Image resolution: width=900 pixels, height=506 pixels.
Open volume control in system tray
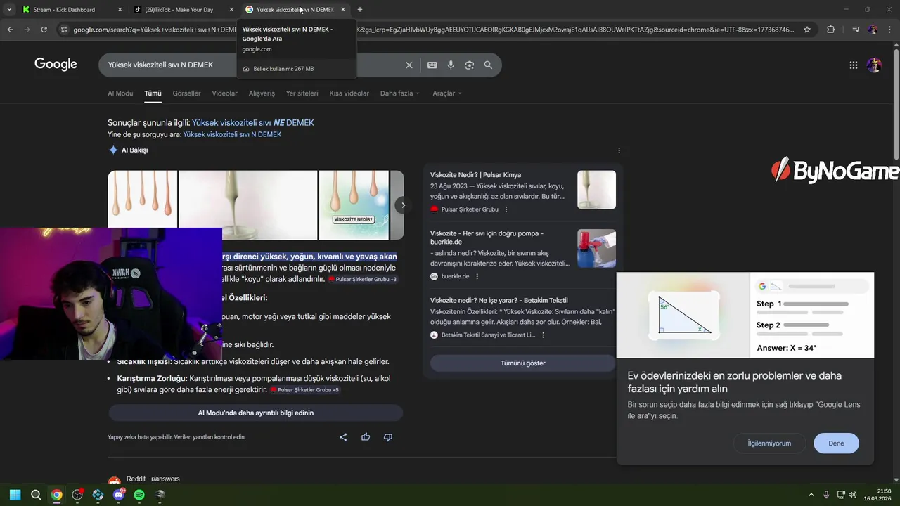pyautogui.click(x=854, y=495)
